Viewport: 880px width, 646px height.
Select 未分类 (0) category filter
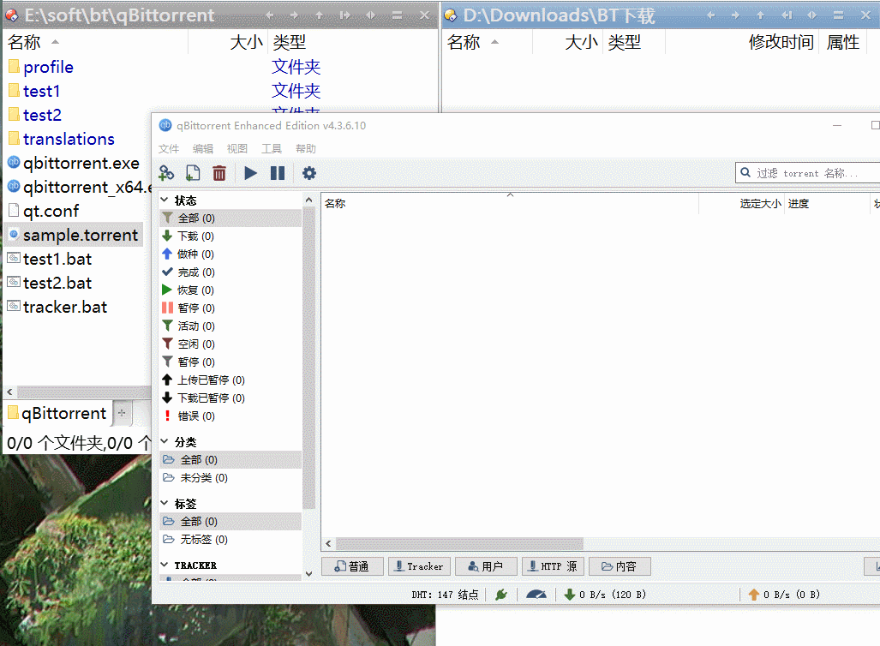[x=230, y=477]
